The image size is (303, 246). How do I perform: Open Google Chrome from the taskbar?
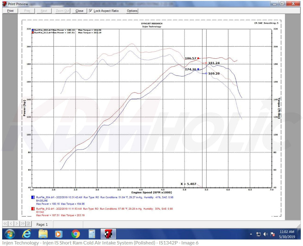point(75,234)
